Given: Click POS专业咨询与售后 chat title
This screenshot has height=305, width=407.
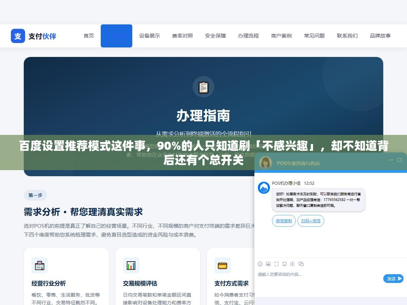Looking at the screenshot, I should coord(298,163).
